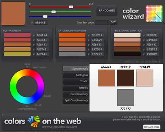Click the RANDOMIZE button

[107, 11]
